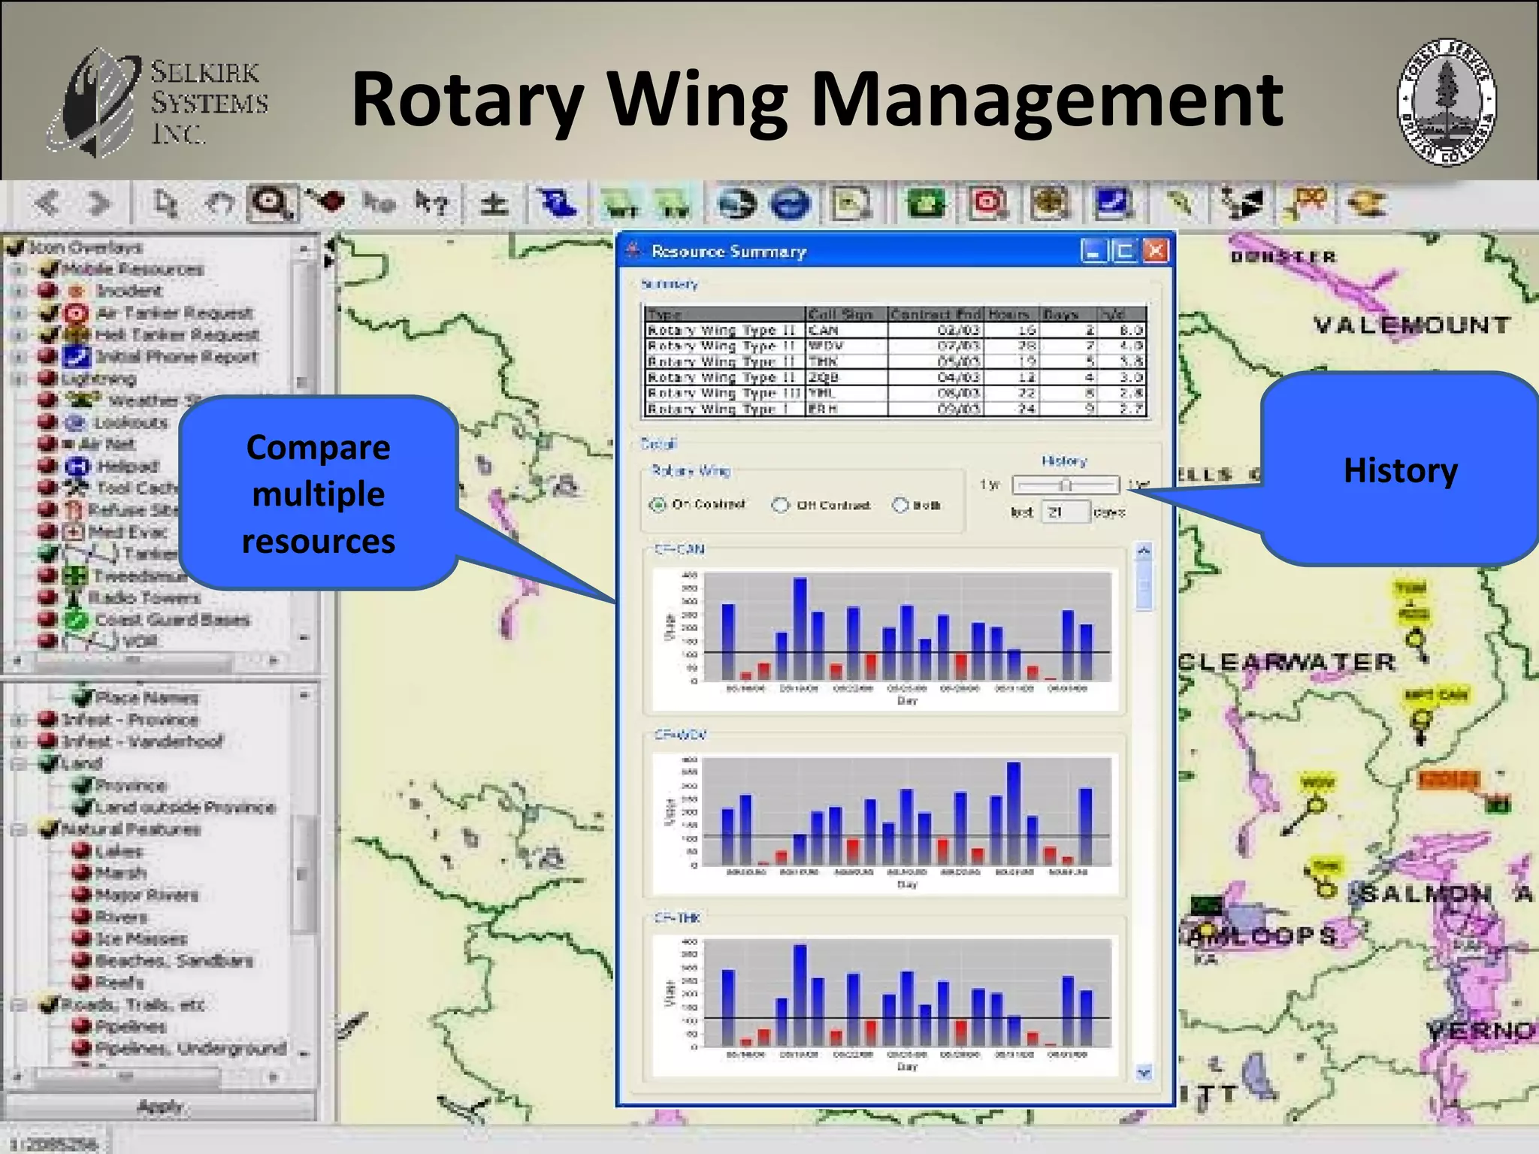Select the pan hand tool
1539x1154 pixels.
[219, 203]
